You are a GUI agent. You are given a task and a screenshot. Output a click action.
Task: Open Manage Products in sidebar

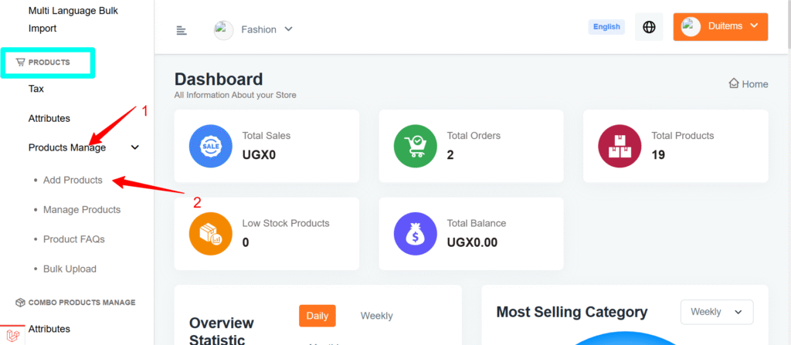pos(81,209)
